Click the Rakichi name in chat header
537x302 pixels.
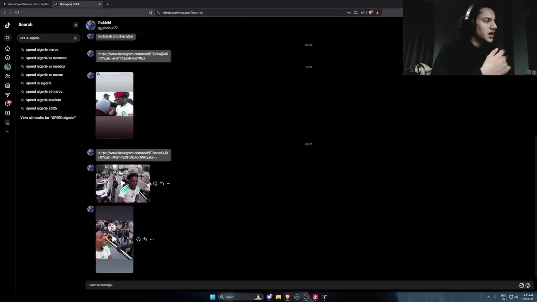104,23
